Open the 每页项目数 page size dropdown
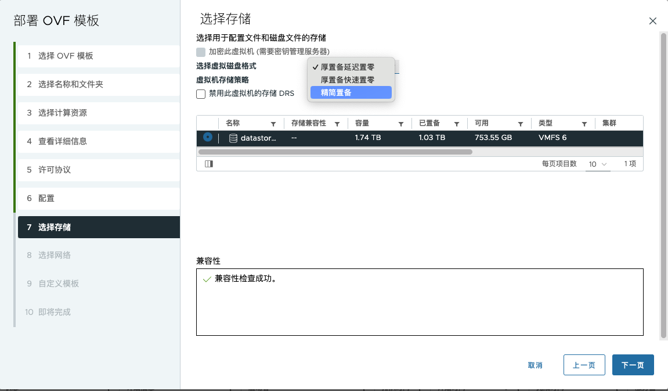The image size is (668, 391). [x=598, y=164]
